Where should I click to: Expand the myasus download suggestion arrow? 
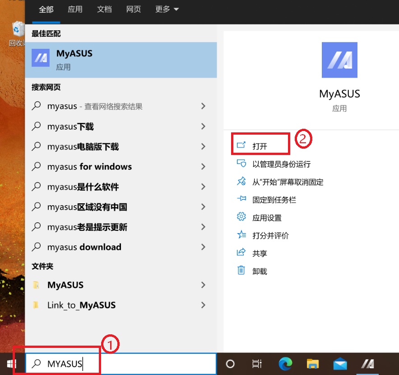tap(203, 247)
